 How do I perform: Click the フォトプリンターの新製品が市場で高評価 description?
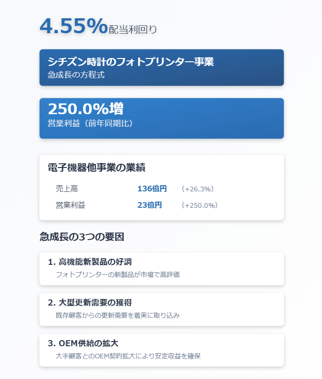click(118, 275)
